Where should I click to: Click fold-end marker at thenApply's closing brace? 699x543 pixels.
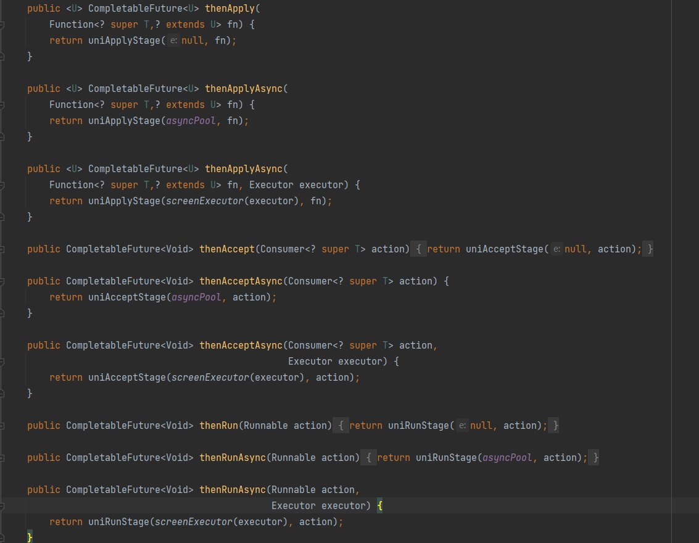[2, 57]
